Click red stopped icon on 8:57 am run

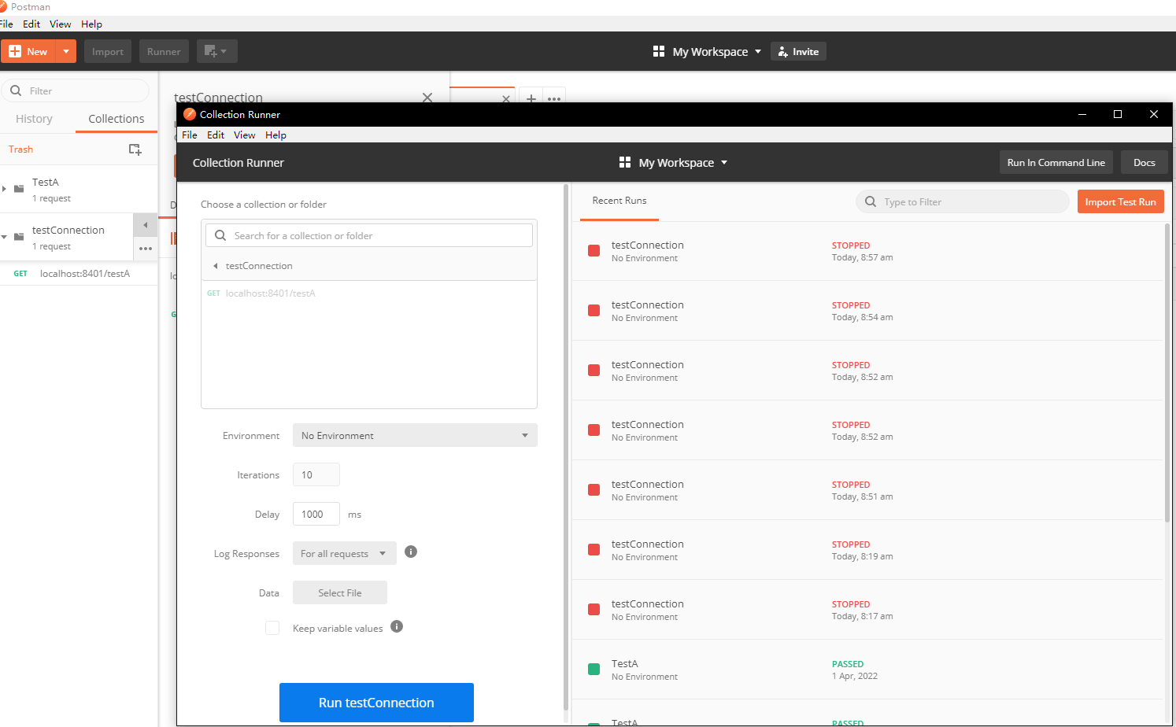[594, 250]
